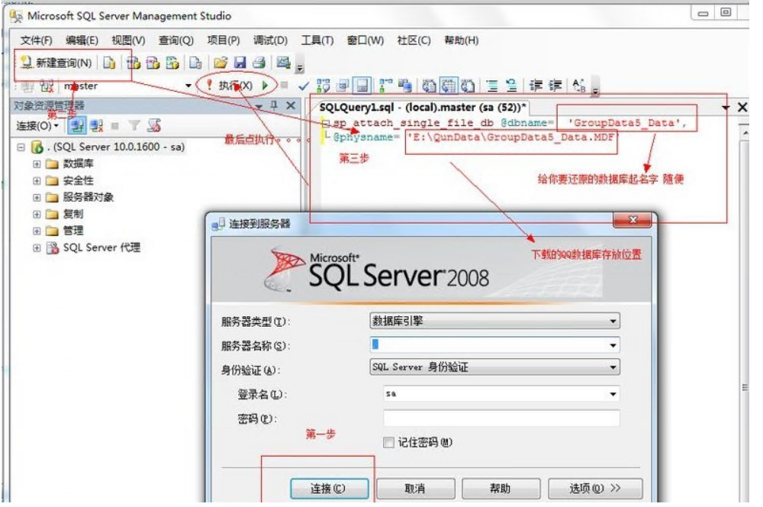Expand the 复制 folder node
The width and height of the screenshot is (763, 507).
[x=37, y=215]
